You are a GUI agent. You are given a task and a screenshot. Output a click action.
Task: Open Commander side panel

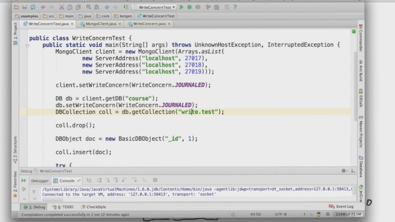[x=360, y=38]
